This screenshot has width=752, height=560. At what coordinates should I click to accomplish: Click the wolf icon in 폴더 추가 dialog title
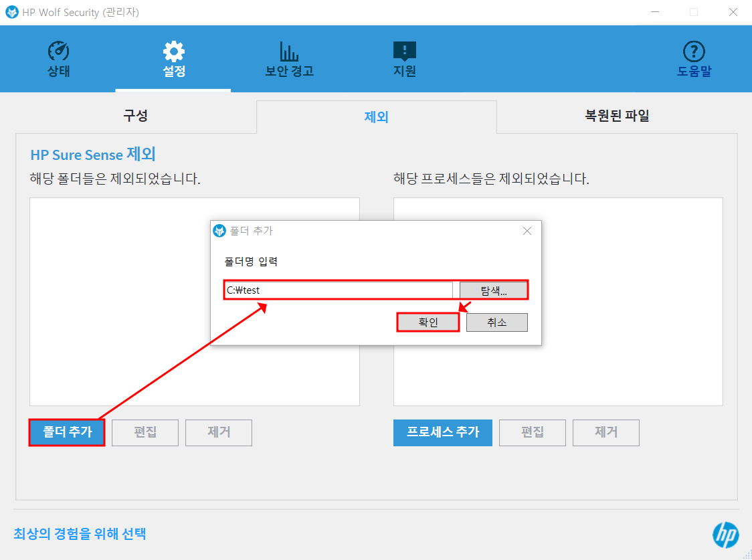[219, 231]
